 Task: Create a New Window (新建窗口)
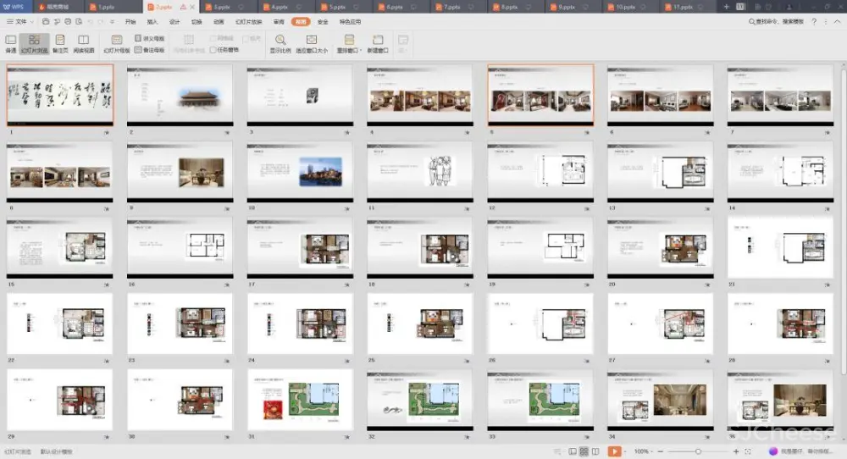tap(378, 43)
